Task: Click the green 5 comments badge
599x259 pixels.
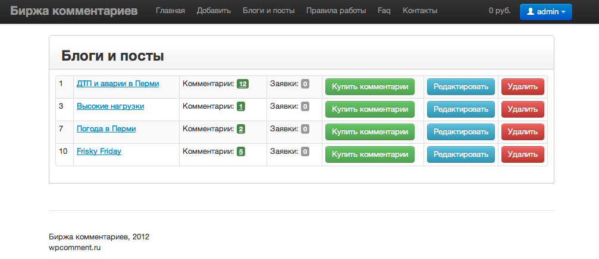Action: [241, 152]
